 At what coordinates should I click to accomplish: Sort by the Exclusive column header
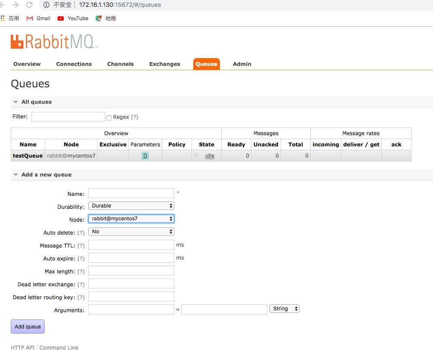coord(113,145)
